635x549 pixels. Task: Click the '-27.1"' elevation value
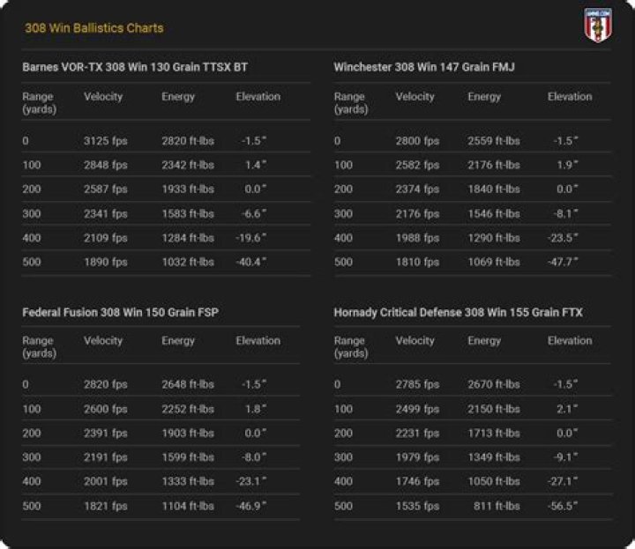[563, 481]
